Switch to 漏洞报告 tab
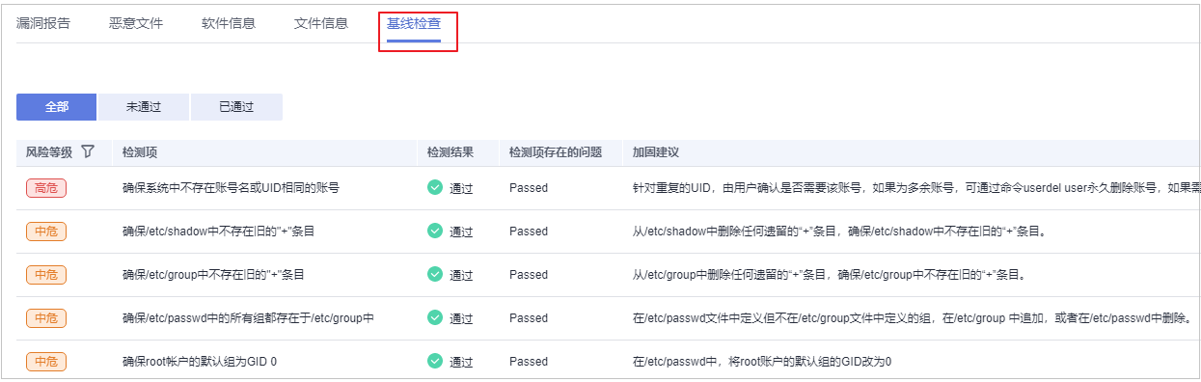The height and width of the screenshot is (382, 1201). (43, 23)
